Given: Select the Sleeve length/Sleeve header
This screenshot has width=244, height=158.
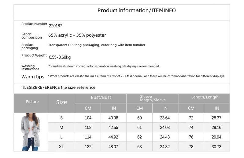Looking at the screenshot, I should (153, 98).
